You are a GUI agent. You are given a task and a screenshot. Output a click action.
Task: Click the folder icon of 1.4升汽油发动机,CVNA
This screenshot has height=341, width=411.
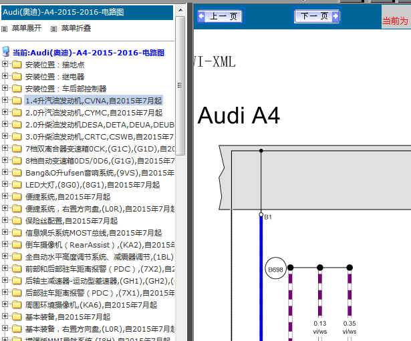[17, 101]
